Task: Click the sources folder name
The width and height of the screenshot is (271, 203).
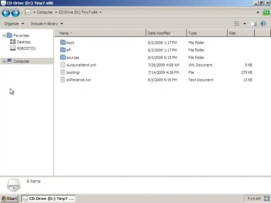Action: coord(73,58)
